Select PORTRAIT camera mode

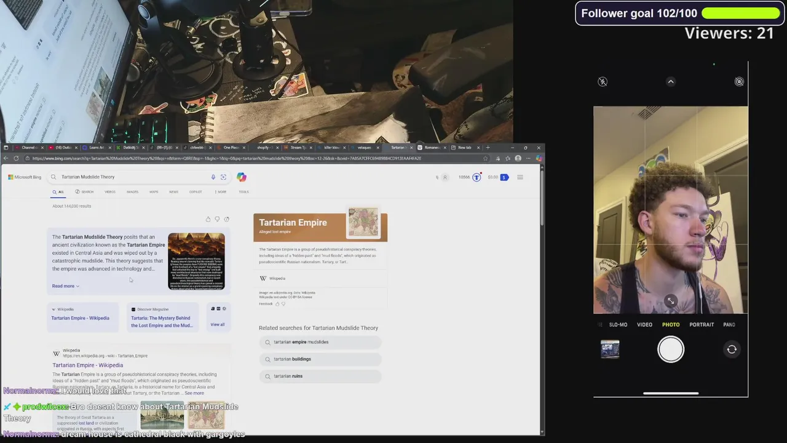[x=702, y=325]
